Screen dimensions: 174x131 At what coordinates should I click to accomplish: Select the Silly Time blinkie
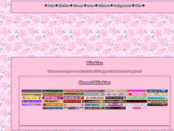coord(32,105)
